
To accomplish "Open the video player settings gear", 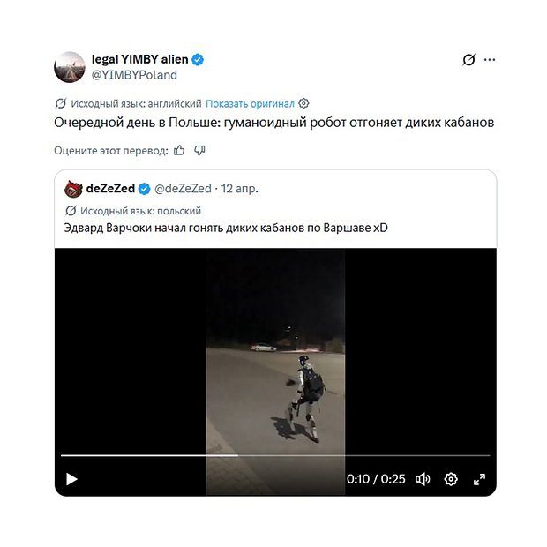I will click(x=451, y=479).
